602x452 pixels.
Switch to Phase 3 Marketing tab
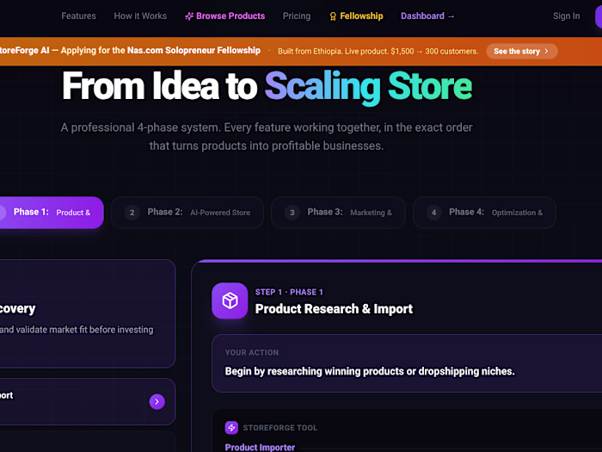coord(338,213)
